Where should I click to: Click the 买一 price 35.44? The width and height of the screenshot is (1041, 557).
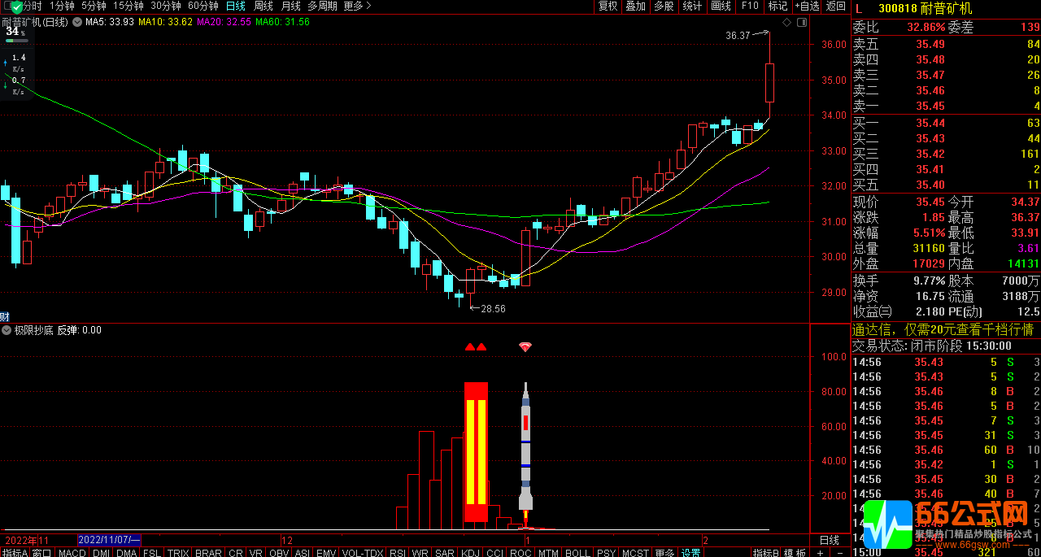(930, 123)
